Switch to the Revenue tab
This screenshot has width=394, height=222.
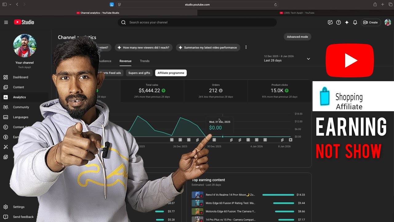125,61
